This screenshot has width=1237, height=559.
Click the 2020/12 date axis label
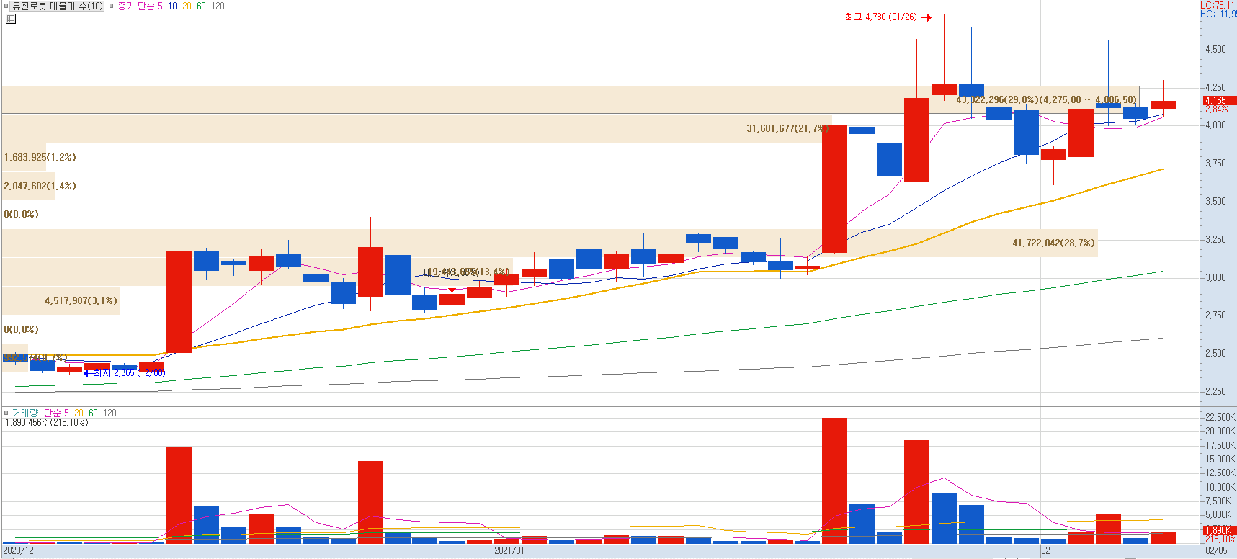pos(19,550)
